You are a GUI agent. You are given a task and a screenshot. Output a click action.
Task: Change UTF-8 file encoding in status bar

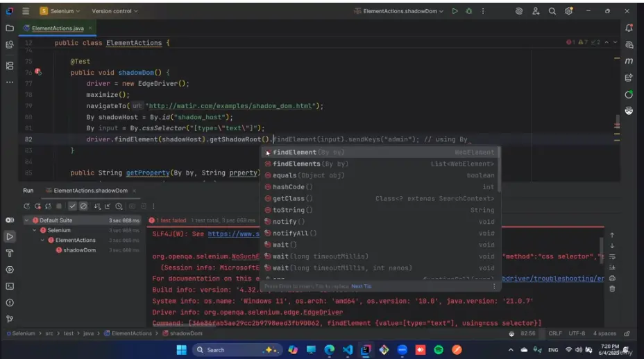[577, 333]
